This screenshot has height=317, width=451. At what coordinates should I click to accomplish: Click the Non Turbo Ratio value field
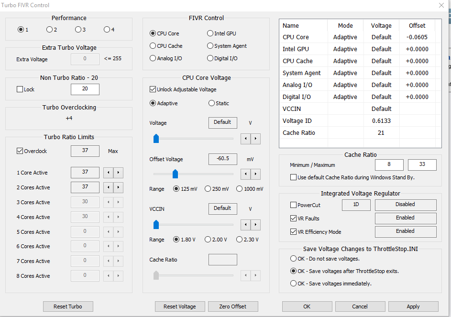coord(85,89)
